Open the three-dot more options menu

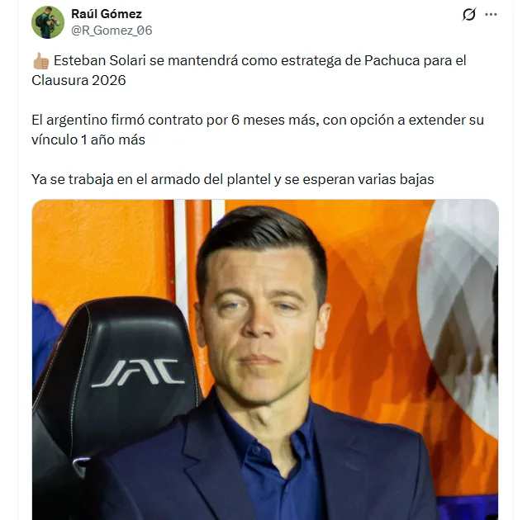pyautogui.click(x=491, y=14)
